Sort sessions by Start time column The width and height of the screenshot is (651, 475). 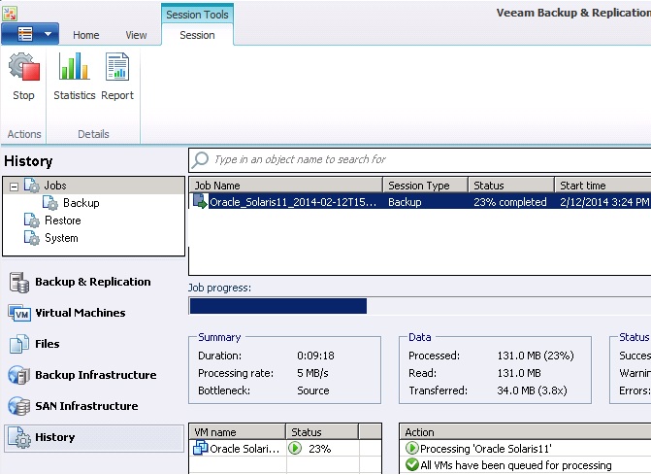[x=602, y=186]
